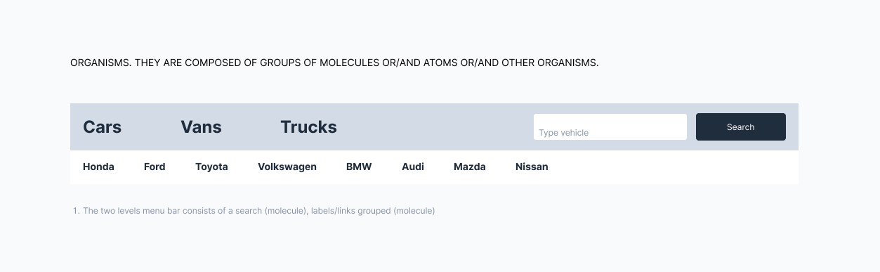The width and height of the screenshot is (880, 272).
Task: Pick BMW in the second-level menu
Action: 359,167
